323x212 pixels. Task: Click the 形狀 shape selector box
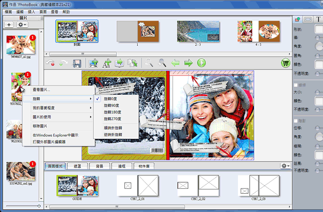click(319, 29)
